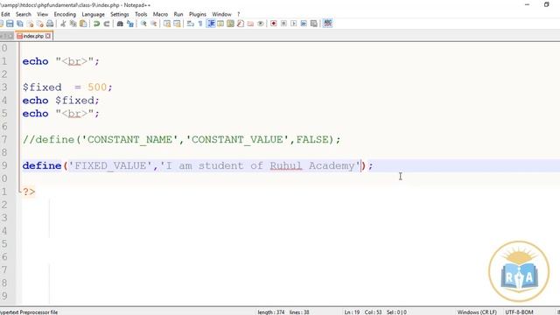The image size is (560, 315).
Task: Click 'echo $fixed;' code line
Action: pos(60,101)
